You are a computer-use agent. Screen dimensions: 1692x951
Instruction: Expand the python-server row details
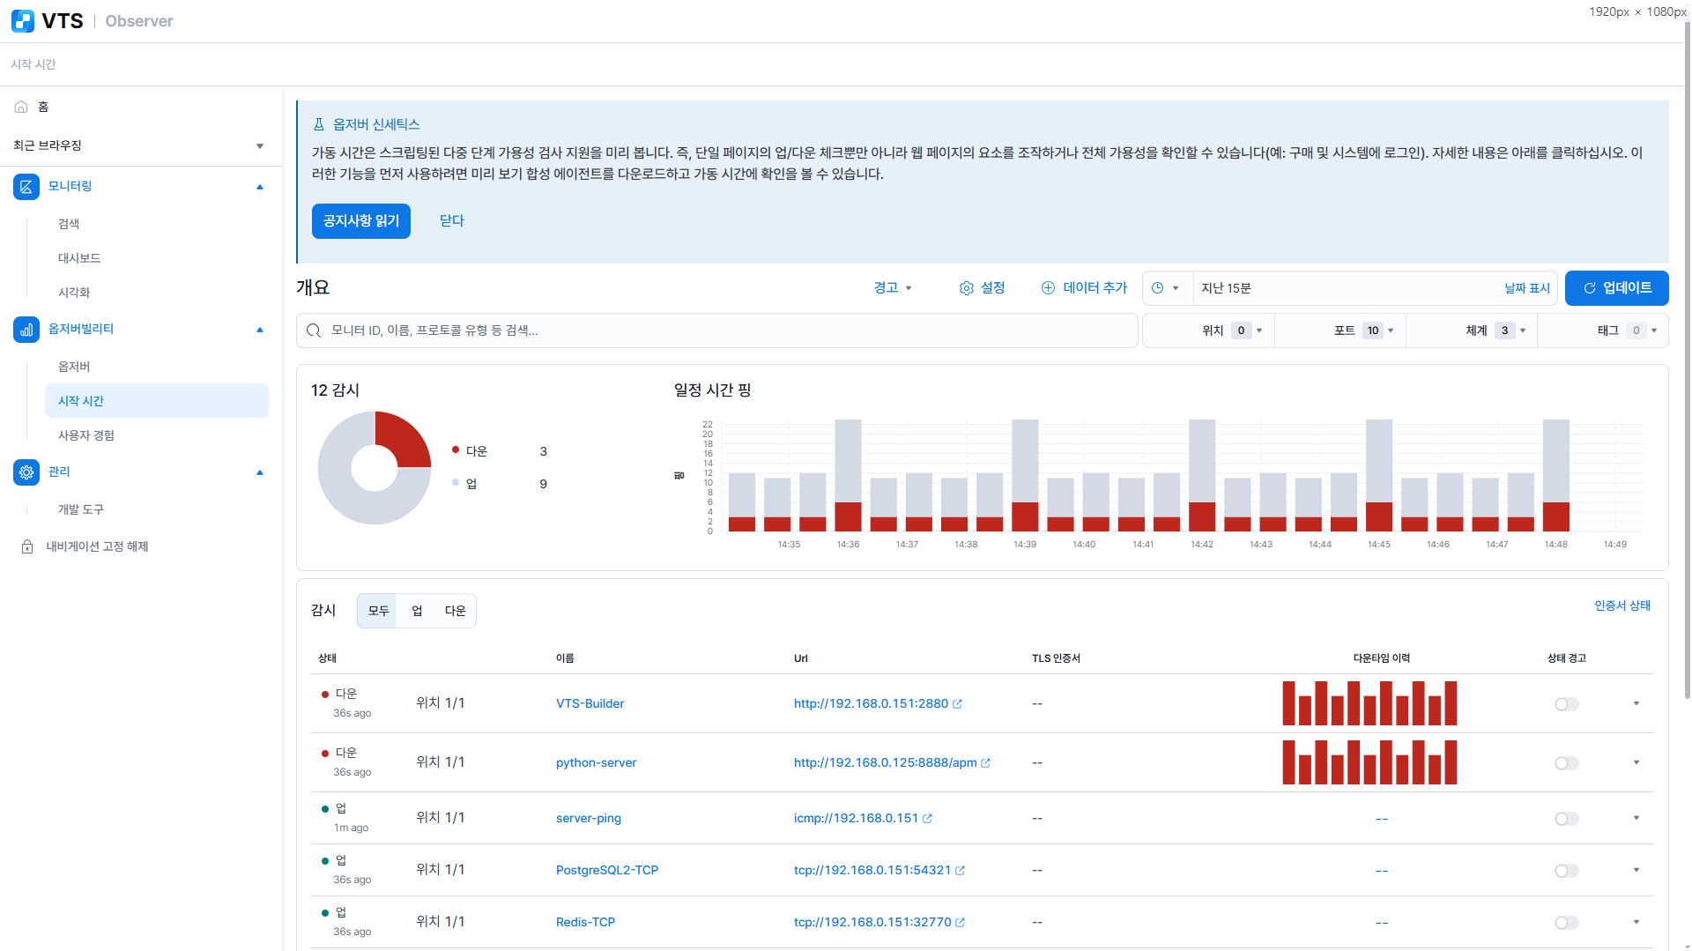(x=1636, y=762)
